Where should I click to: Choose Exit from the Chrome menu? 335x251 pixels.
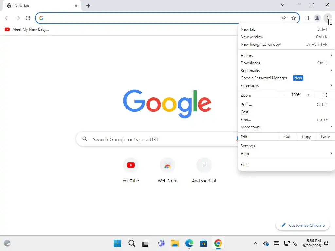(x=286, y=165)
